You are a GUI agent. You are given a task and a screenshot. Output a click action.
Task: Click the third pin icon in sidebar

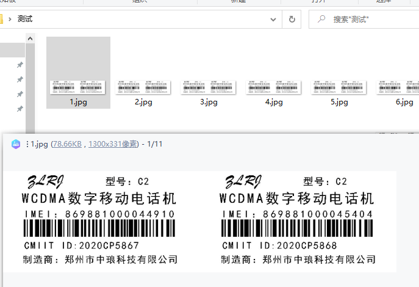(x=20, y=94)
